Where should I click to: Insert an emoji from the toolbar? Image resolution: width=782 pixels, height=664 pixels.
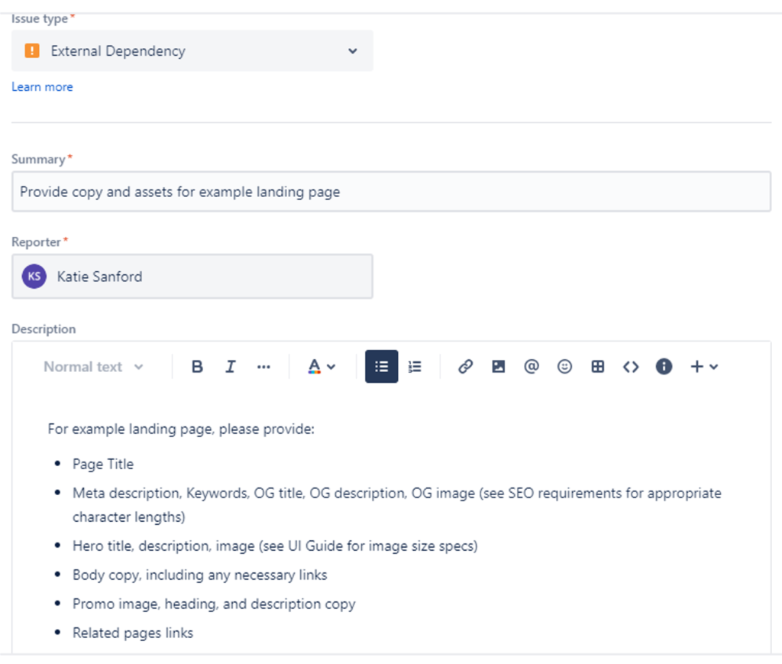564,366
